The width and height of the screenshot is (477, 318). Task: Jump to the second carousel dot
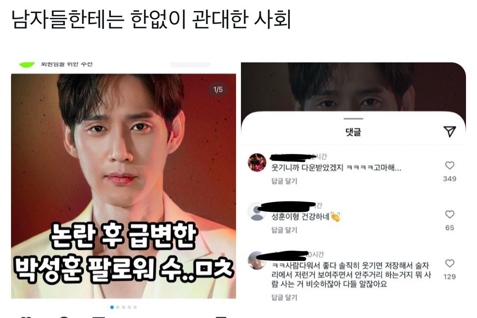118,307
